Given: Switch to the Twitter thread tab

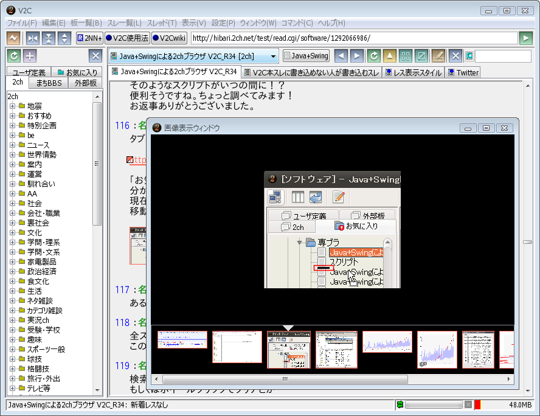Looking at the screenshot, I should [x=463, y=72].
